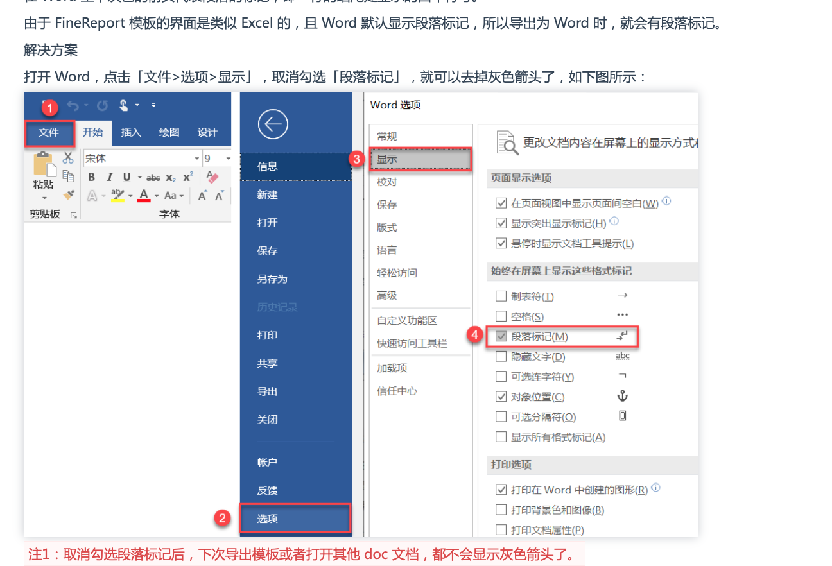Expand the Paste options arrow under 粘贴
Viewport: 832px width, 566px height.
pos(44,198)
